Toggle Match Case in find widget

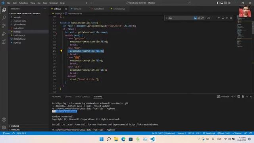coord(195,18)
